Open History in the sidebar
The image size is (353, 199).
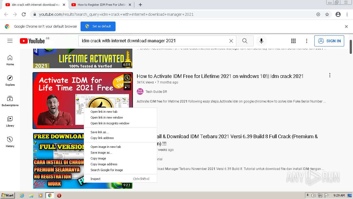[10, 142]
